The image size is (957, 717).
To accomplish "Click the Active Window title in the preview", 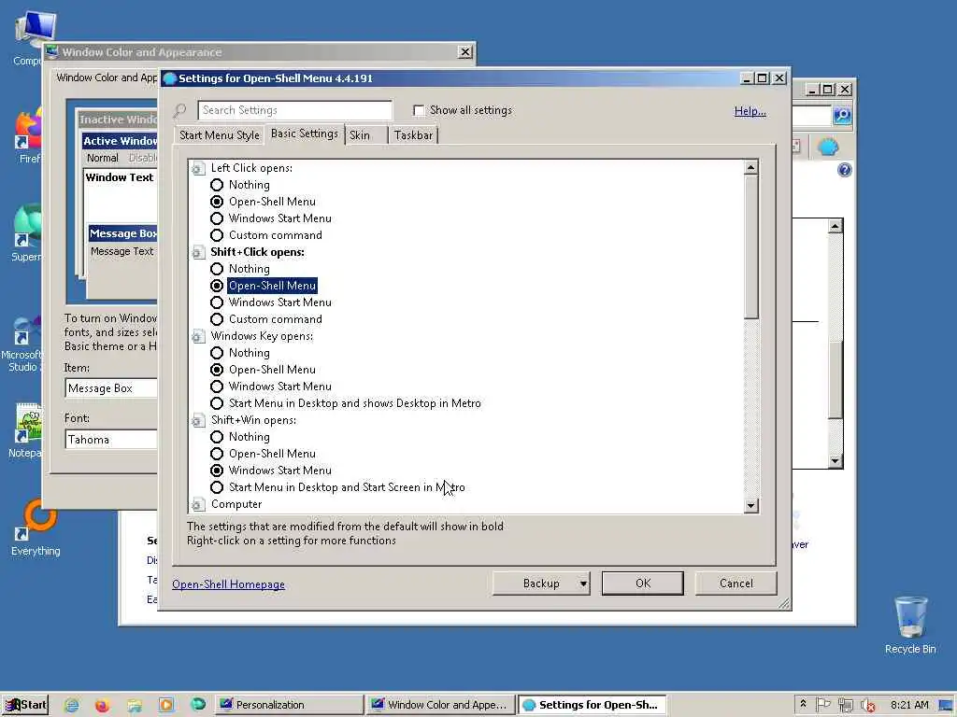I will [120, 141].
